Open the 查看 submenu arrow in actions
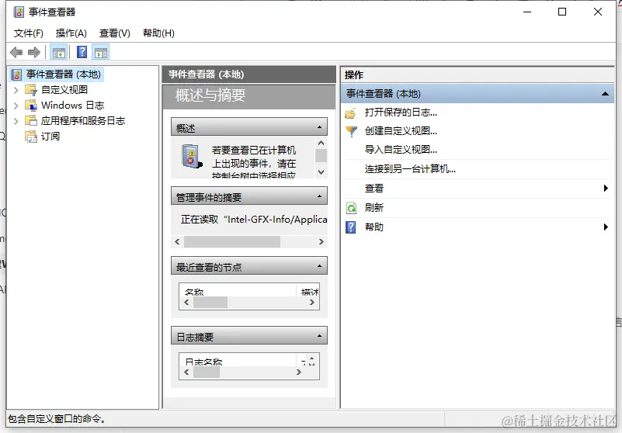The height and width of the screenshot is (433, 622). coord(606,189)
